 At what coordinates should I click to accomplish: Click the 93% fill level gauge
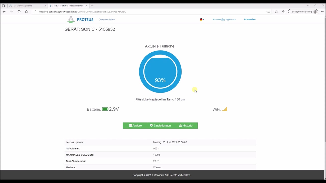pyautogui.click(x=160, y=72)
